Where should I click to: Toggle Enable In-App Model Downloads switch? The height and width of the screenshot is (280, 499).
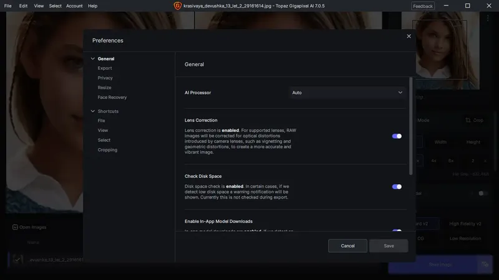[x=397, y=230]
